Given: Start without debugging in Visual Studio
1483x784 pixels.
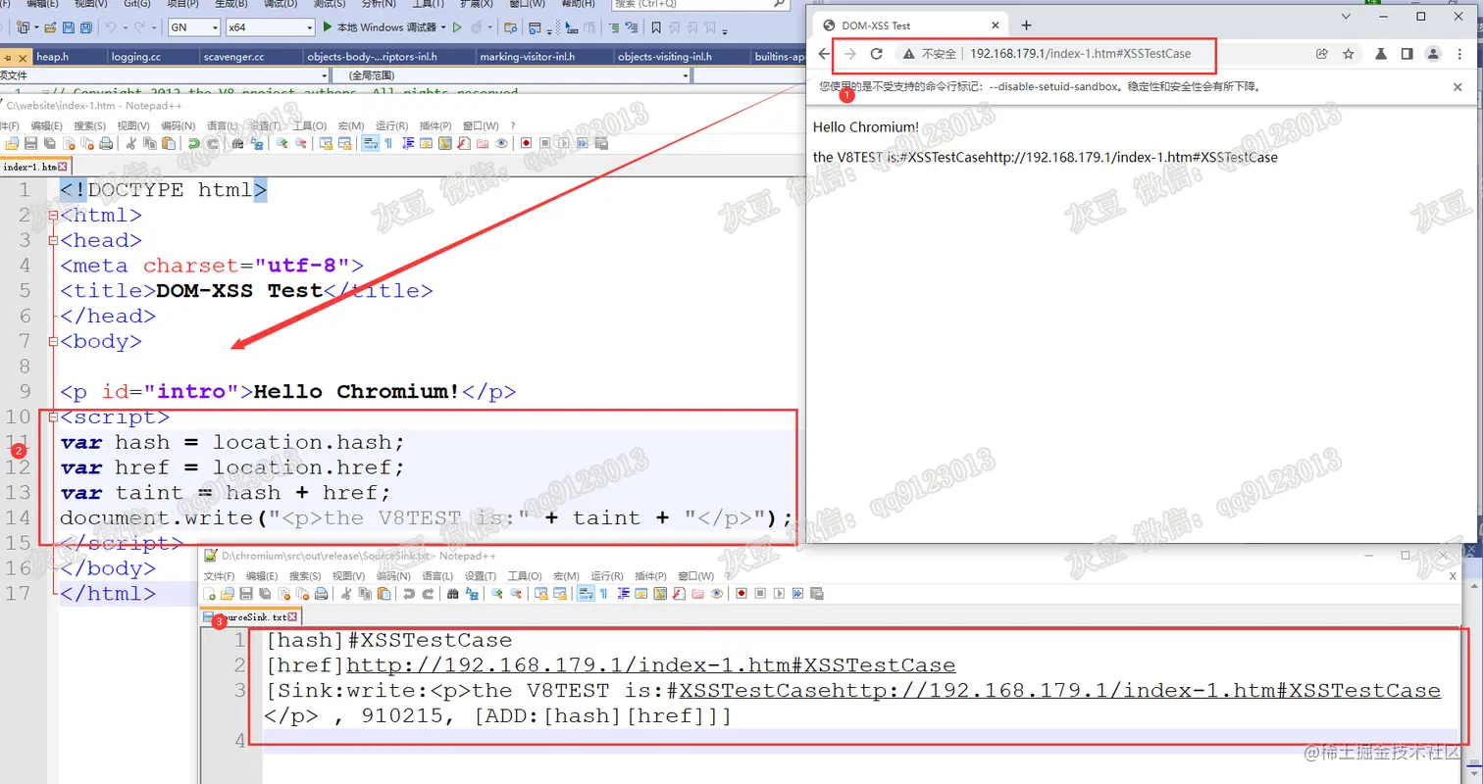Looking at the screenshot, I should click(457, 27).
